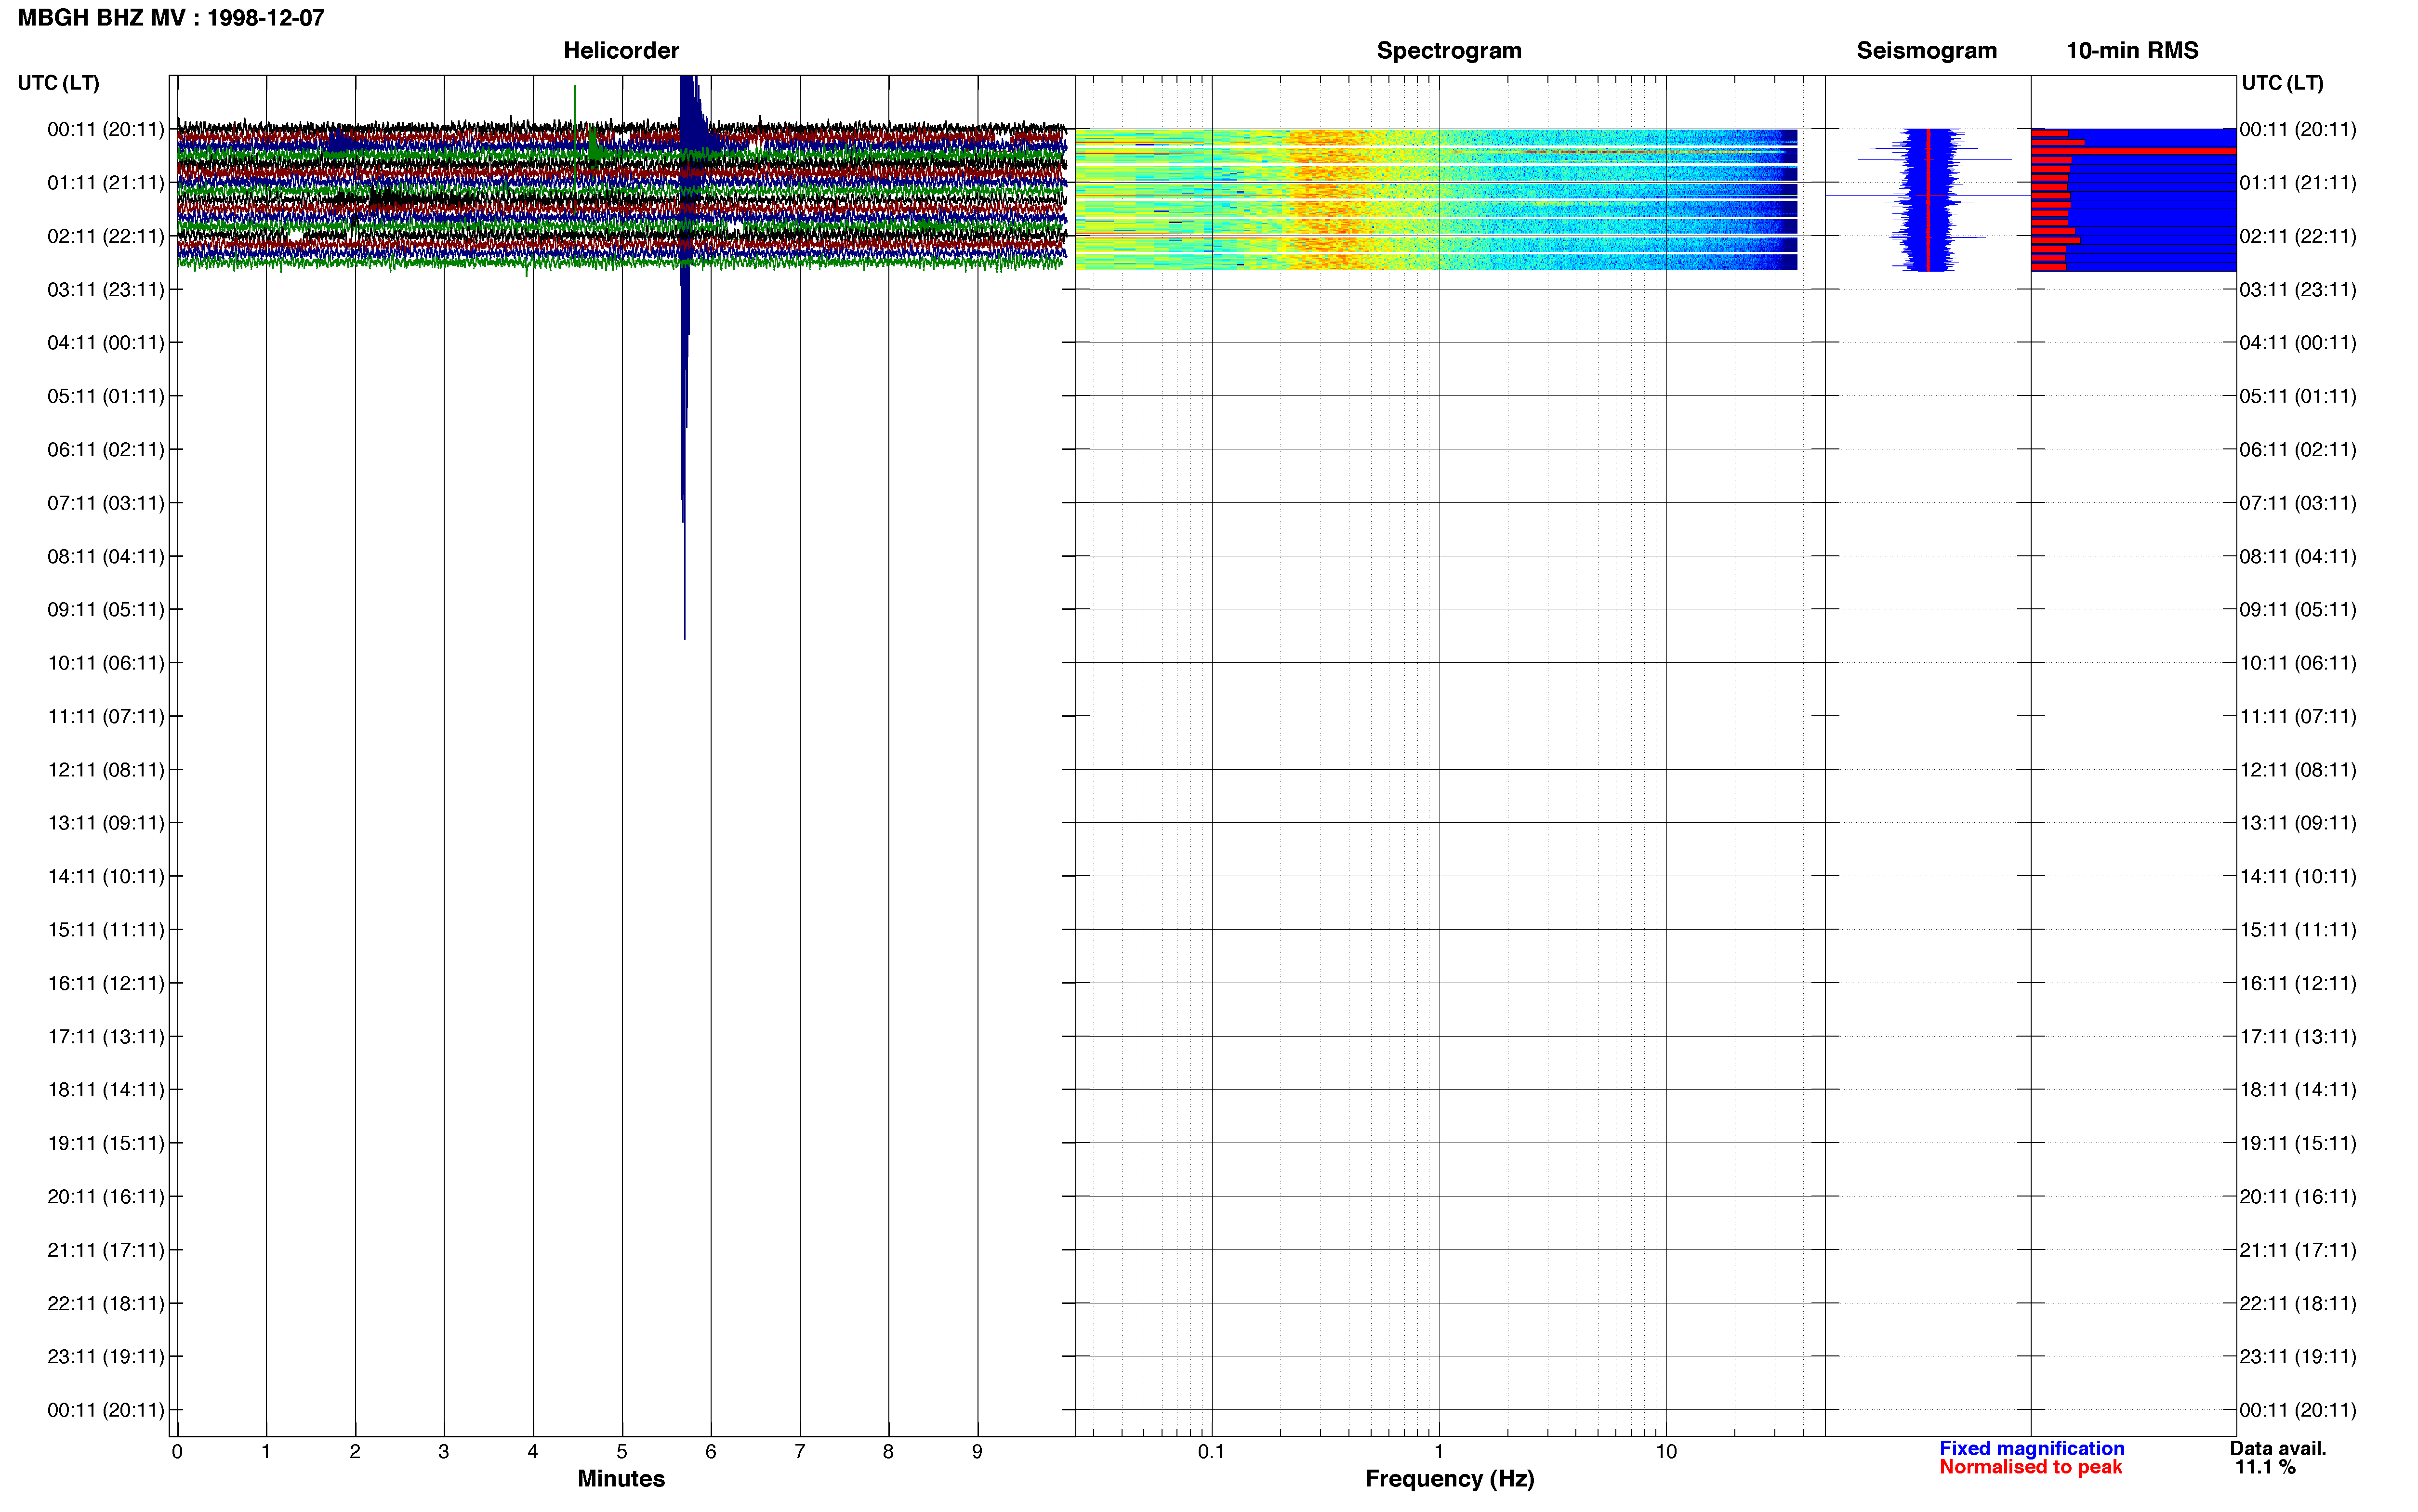Click the right '16:11 (12:11)' time label
Screen dimensions: 2418x1512
2298,982
